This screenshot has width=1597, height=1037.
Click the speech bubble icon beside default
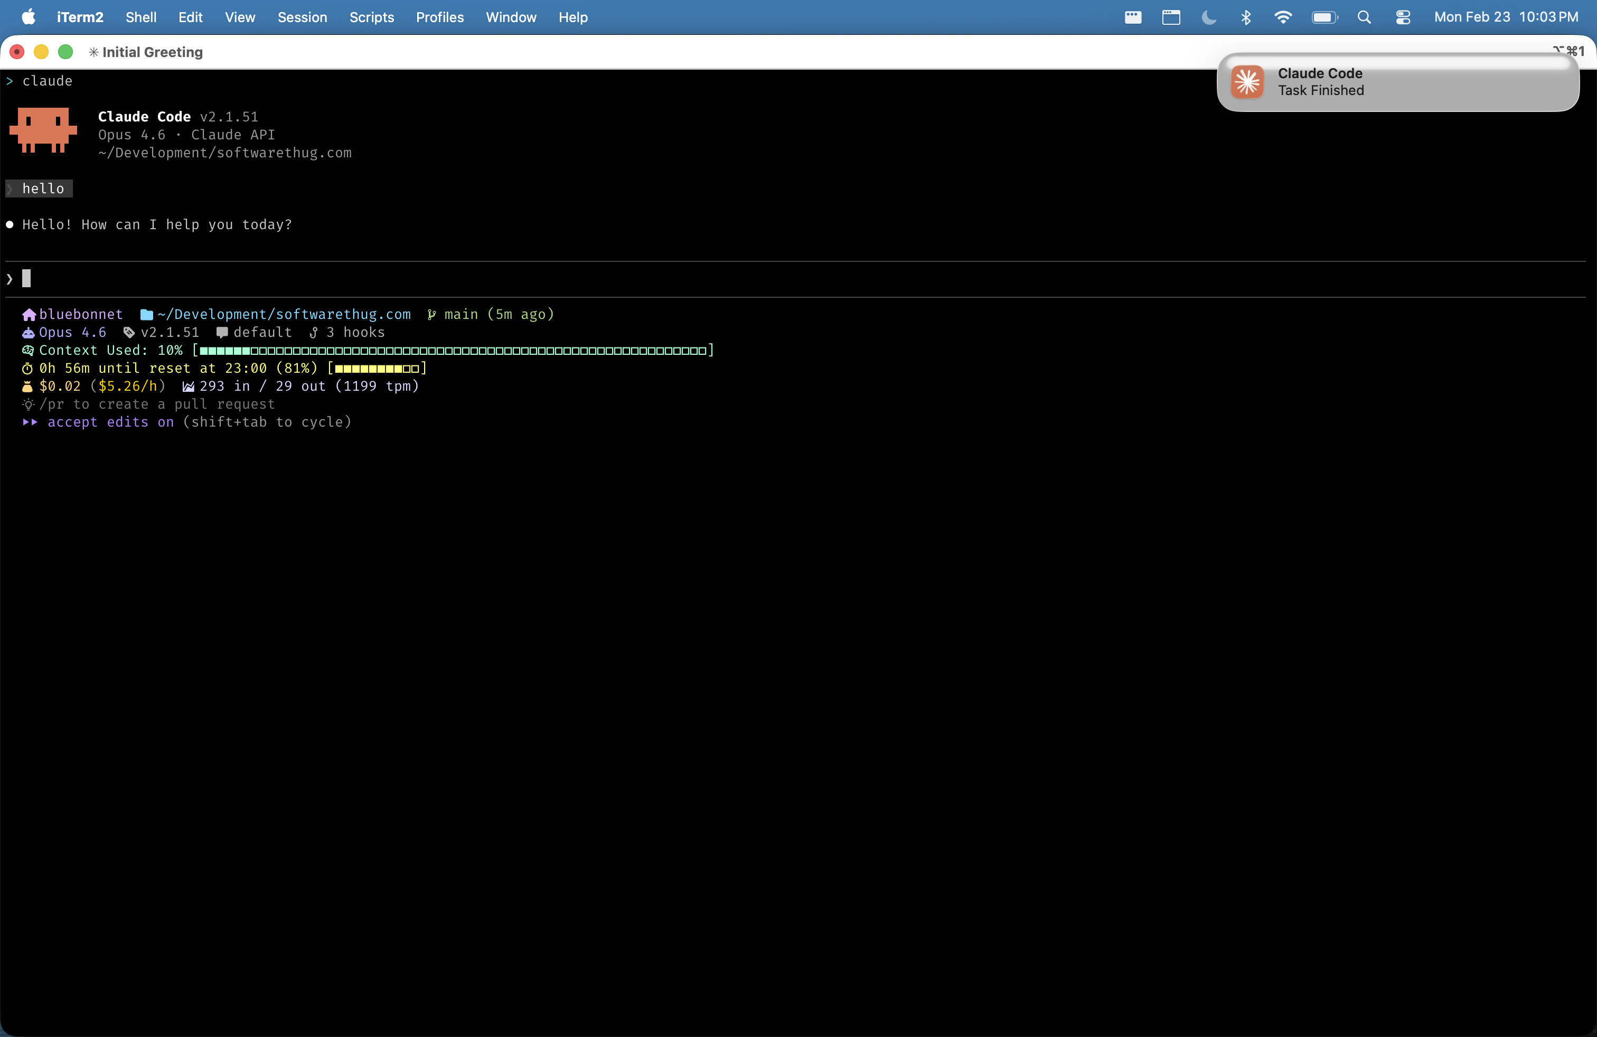[222, 333]
